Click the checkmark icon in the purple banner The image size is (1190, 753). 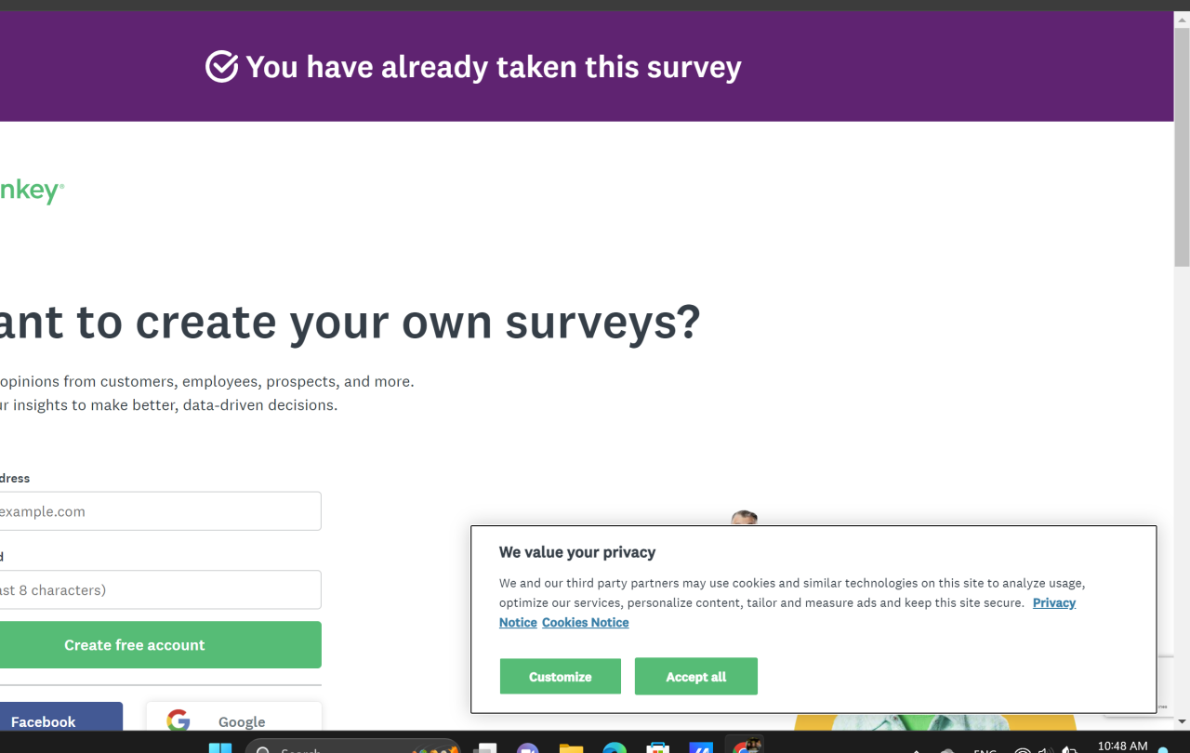click(x=221, y=67)
